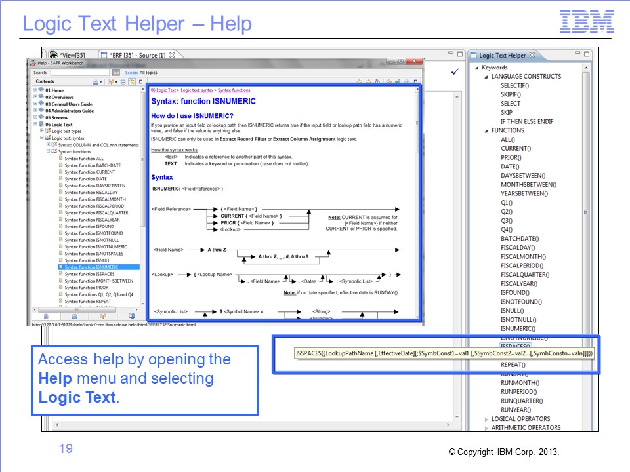Expand the 05 Screens help topic
This screenshot has width=630, height=472.
(35, 117)
